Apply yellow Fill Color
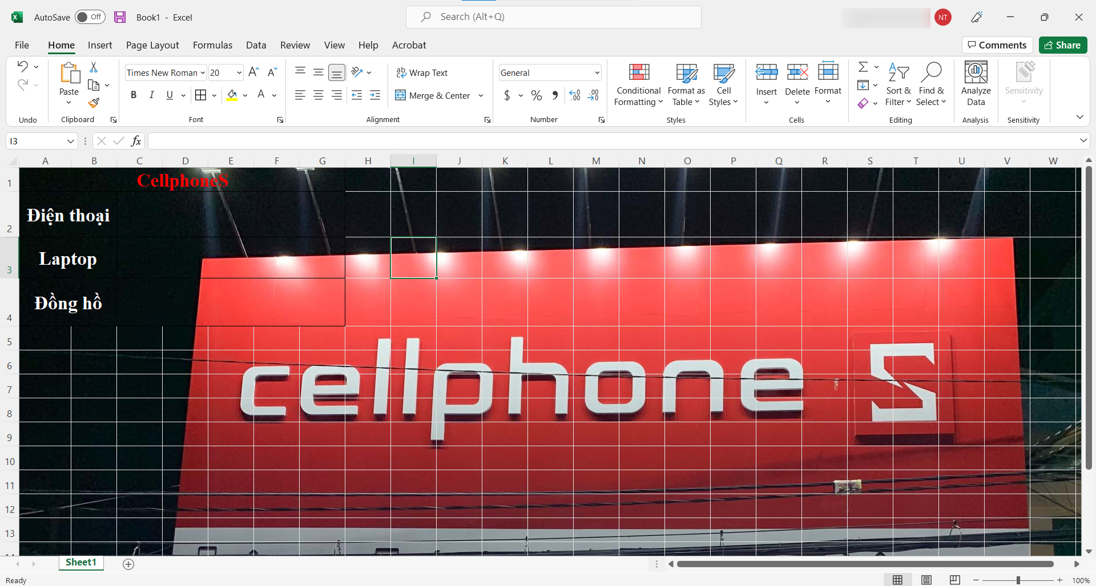This screenshot has height=586, width=1096. 232,95
